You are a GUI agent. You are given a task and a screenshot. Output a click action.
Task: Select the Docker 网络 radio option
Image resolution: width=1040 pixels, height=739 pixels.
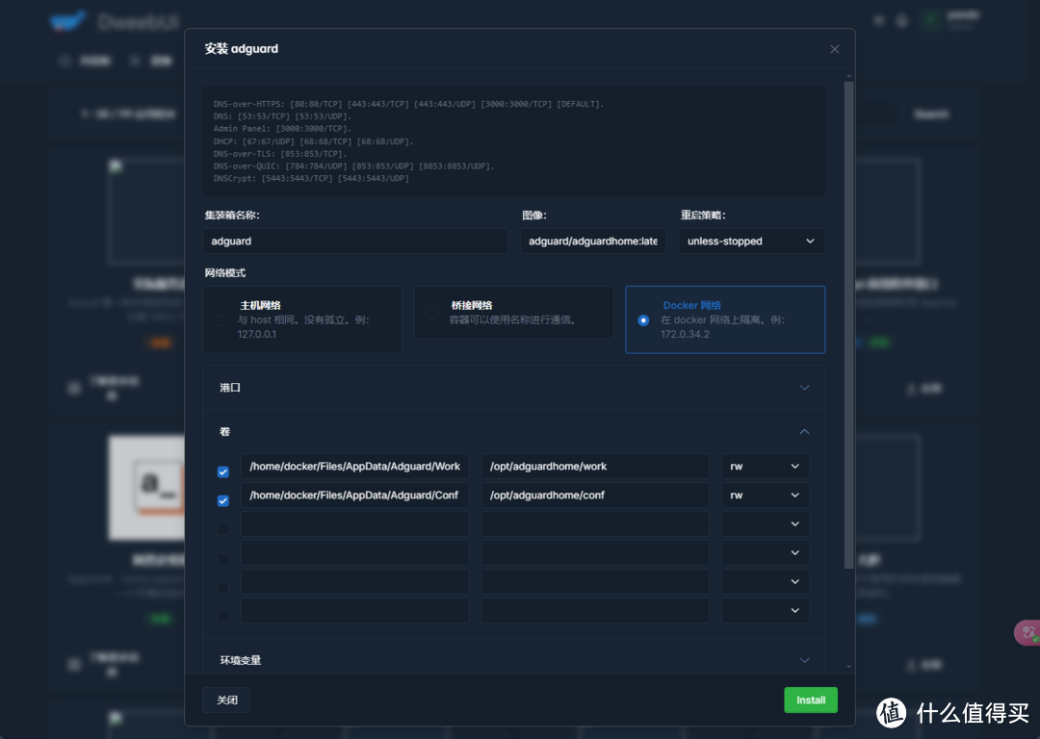[x=643, y=319]
